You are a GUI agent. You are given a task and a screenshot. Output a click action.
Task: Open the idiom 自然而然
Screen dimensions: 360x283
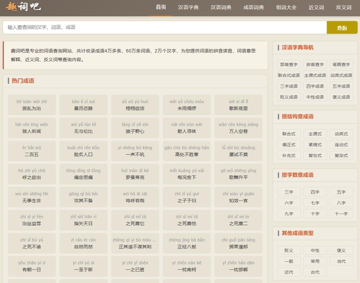pos(83,243)
